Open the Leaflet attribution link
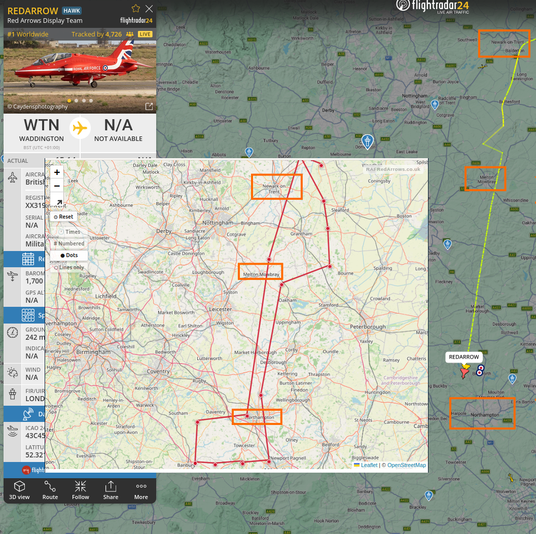This screenshot has height=534, width=536. click(x=369, y=465)
